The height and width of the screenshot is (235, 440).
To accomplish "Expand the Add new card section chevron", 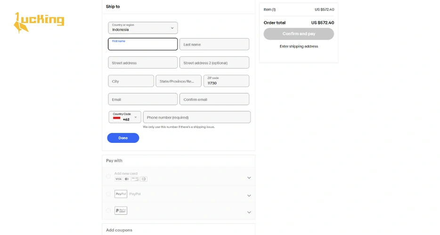I will click(x=249, y=178).
